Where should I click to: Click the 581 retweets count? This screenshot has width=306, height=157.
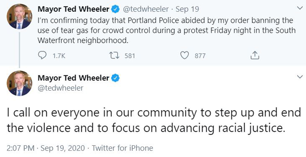130,56
